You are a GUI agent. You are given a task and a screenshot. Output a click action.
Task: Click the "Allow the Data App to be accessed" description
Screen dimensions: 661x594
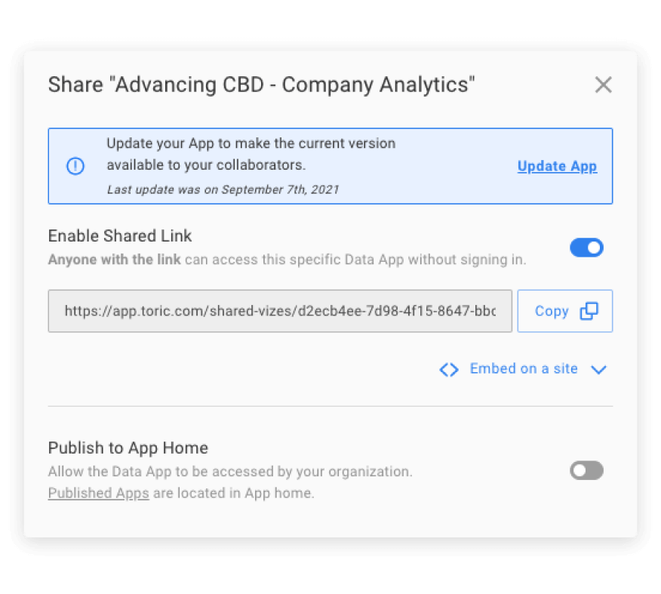pos(230,472)
